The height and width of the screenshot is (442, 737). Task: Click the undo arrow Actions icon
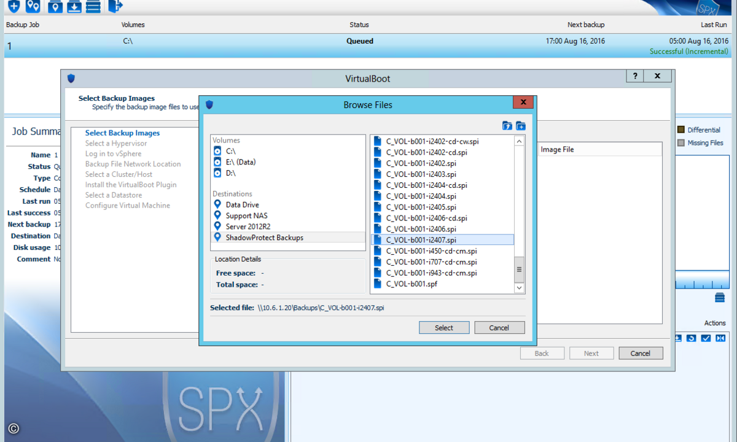point(692,338)
